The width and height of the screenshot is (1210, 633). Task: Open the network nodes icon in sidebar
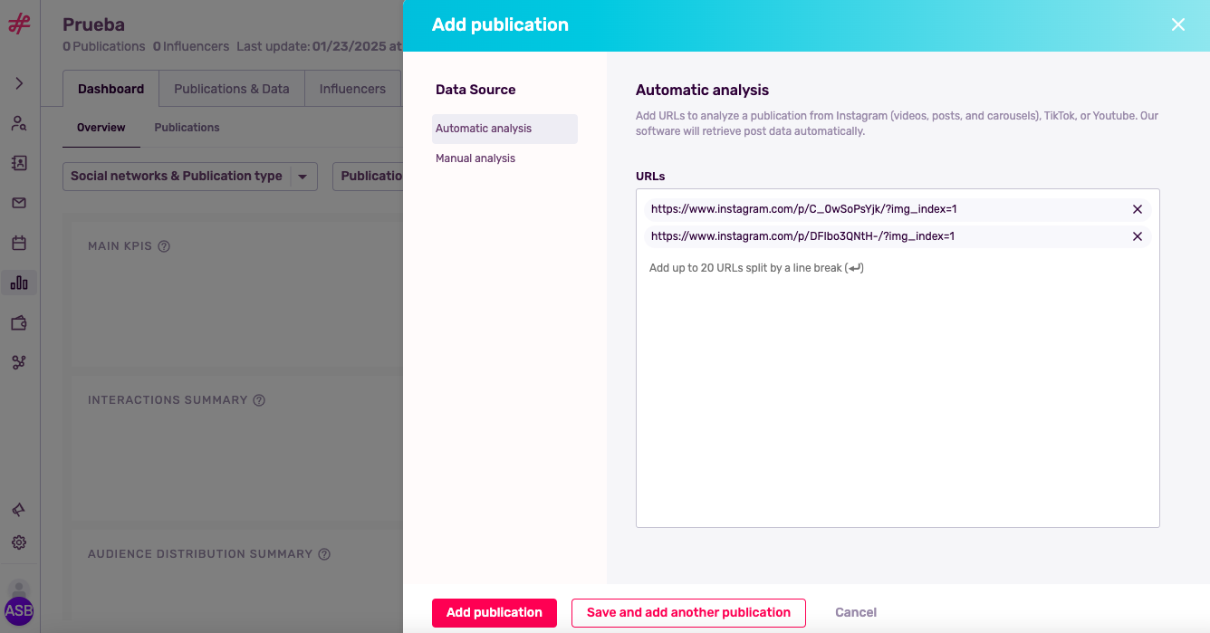19,362
